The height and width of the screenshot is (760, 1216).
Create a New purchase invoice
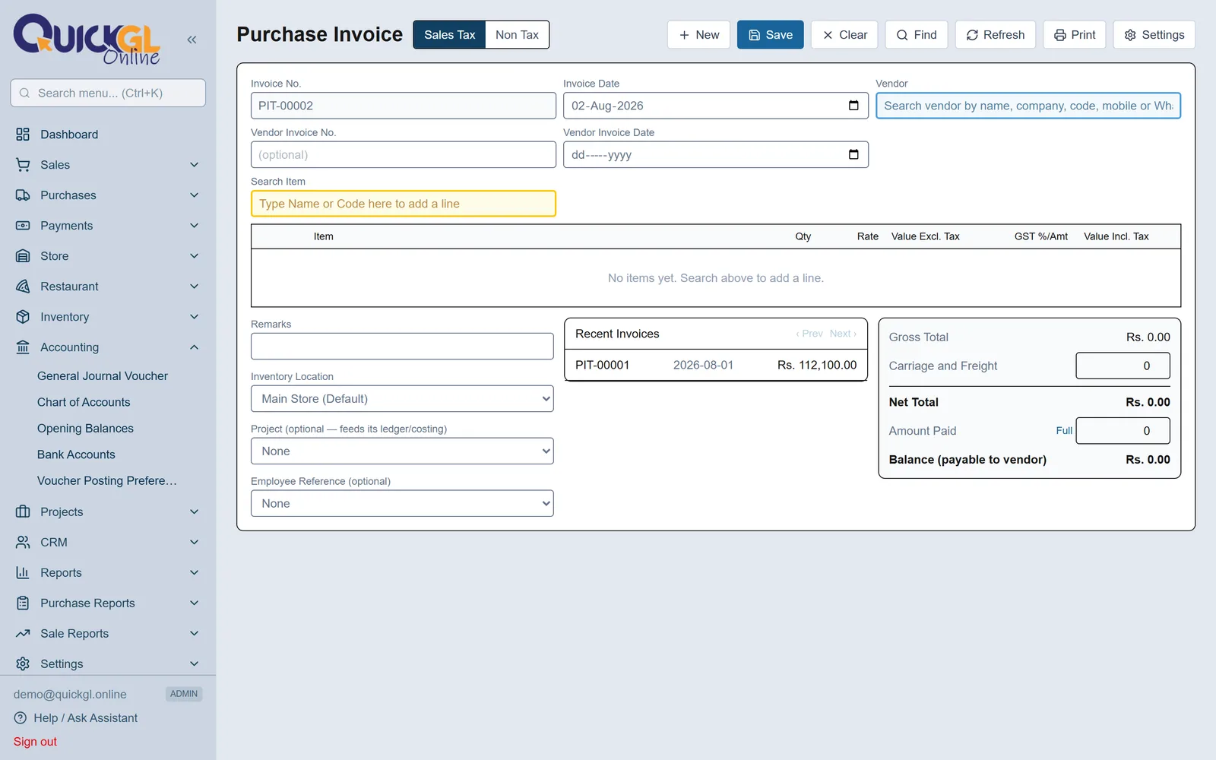(698, 35)
